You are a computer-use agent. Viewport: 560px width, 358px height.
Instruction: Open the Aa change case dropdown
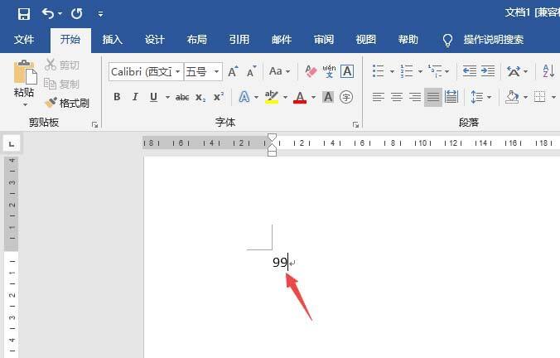(x=279, y=71)
